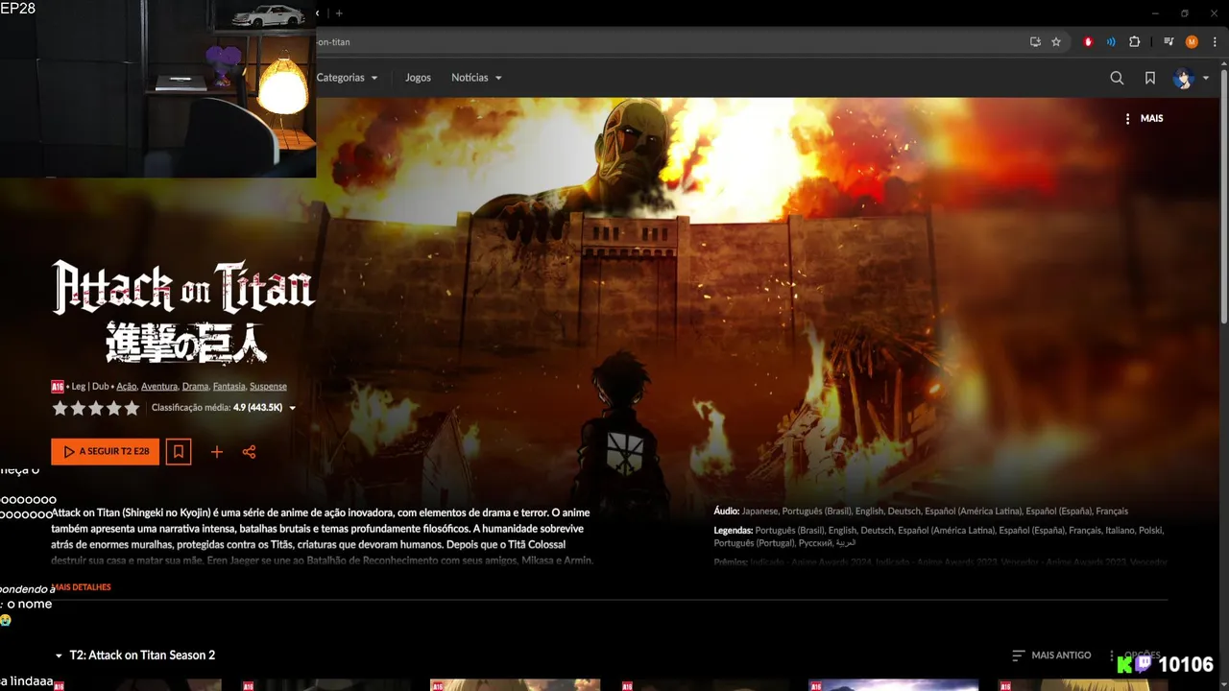The width and height of the screenshot is (1229, 691).
Task: Click the Legendas subtitle languages line
Action: click(937, 536)
